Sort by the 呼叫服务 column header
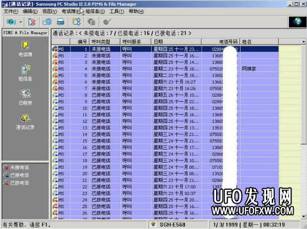 click(136, 41)
